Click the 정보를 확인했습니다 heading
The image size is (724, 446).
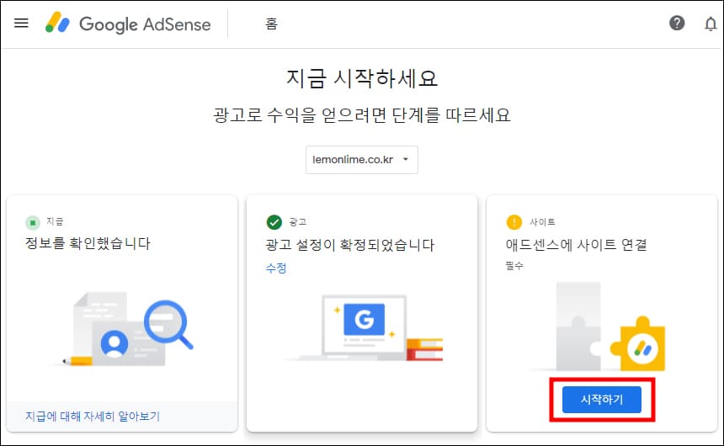[88, 243]
